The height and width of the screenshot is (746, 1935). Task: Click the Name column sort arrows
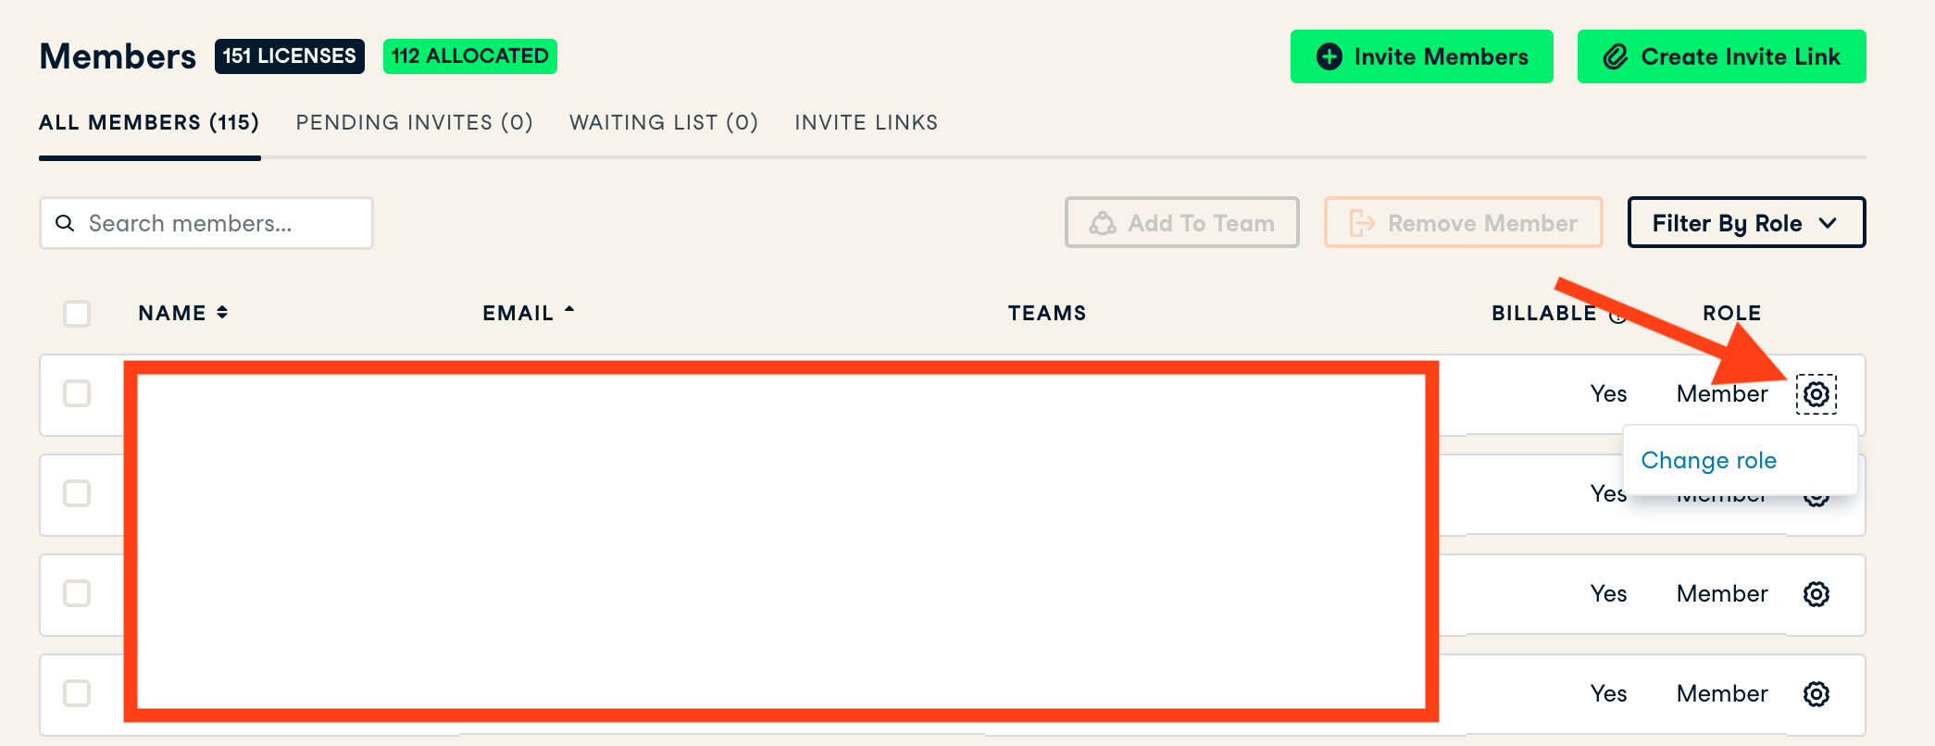pyautogui.click(x=222, y=313)
